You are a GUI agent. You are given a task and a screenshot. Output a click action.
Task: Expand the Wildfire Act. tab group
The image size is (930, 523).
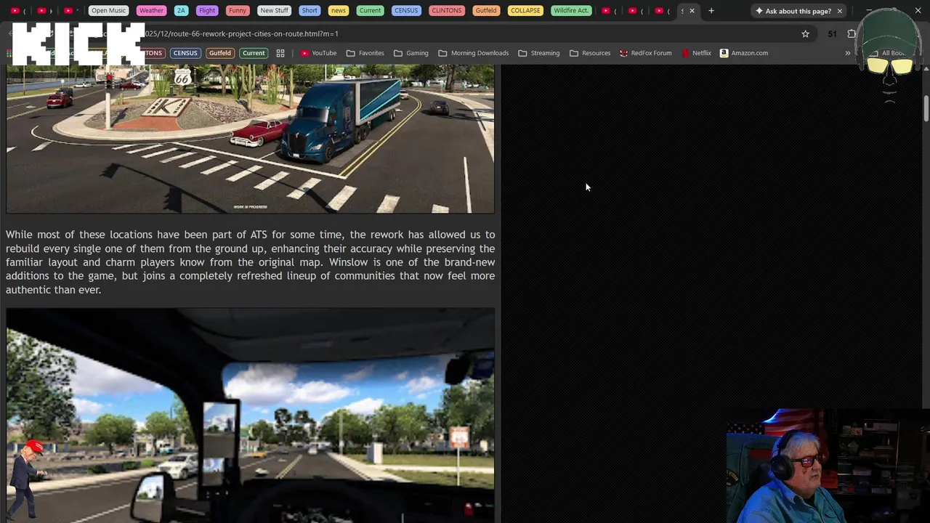[571, 11]
